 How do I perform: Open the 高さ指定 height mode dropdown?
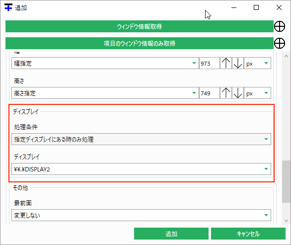[x=105, y=93]
